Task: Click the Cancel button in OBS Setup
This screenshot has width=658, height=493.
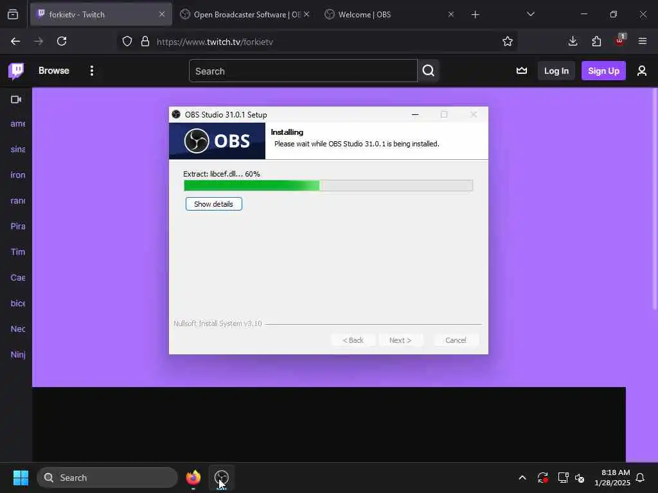Action: (x=456, y=340)
